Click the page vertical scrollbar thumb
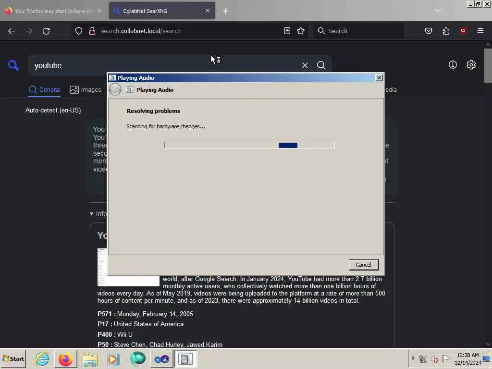The image size is (492, 369). click(488, 65)
